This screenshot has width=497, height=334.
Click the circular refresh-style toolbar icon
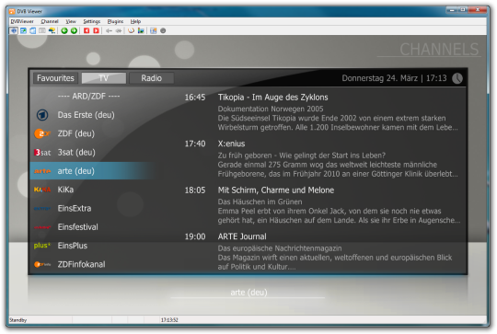pos(132,30)
